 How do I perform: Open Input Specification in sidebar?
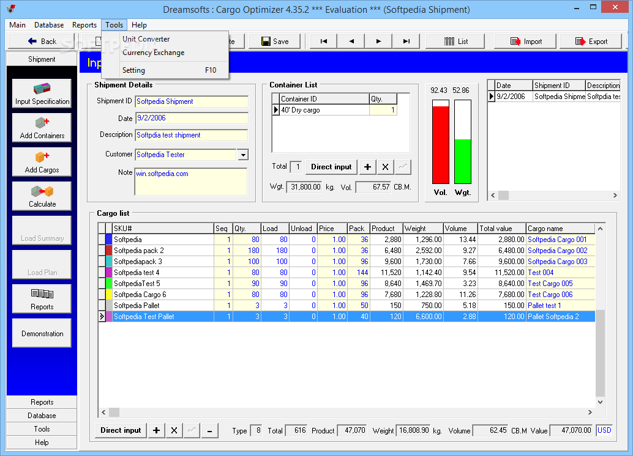[x=42, y=94]
